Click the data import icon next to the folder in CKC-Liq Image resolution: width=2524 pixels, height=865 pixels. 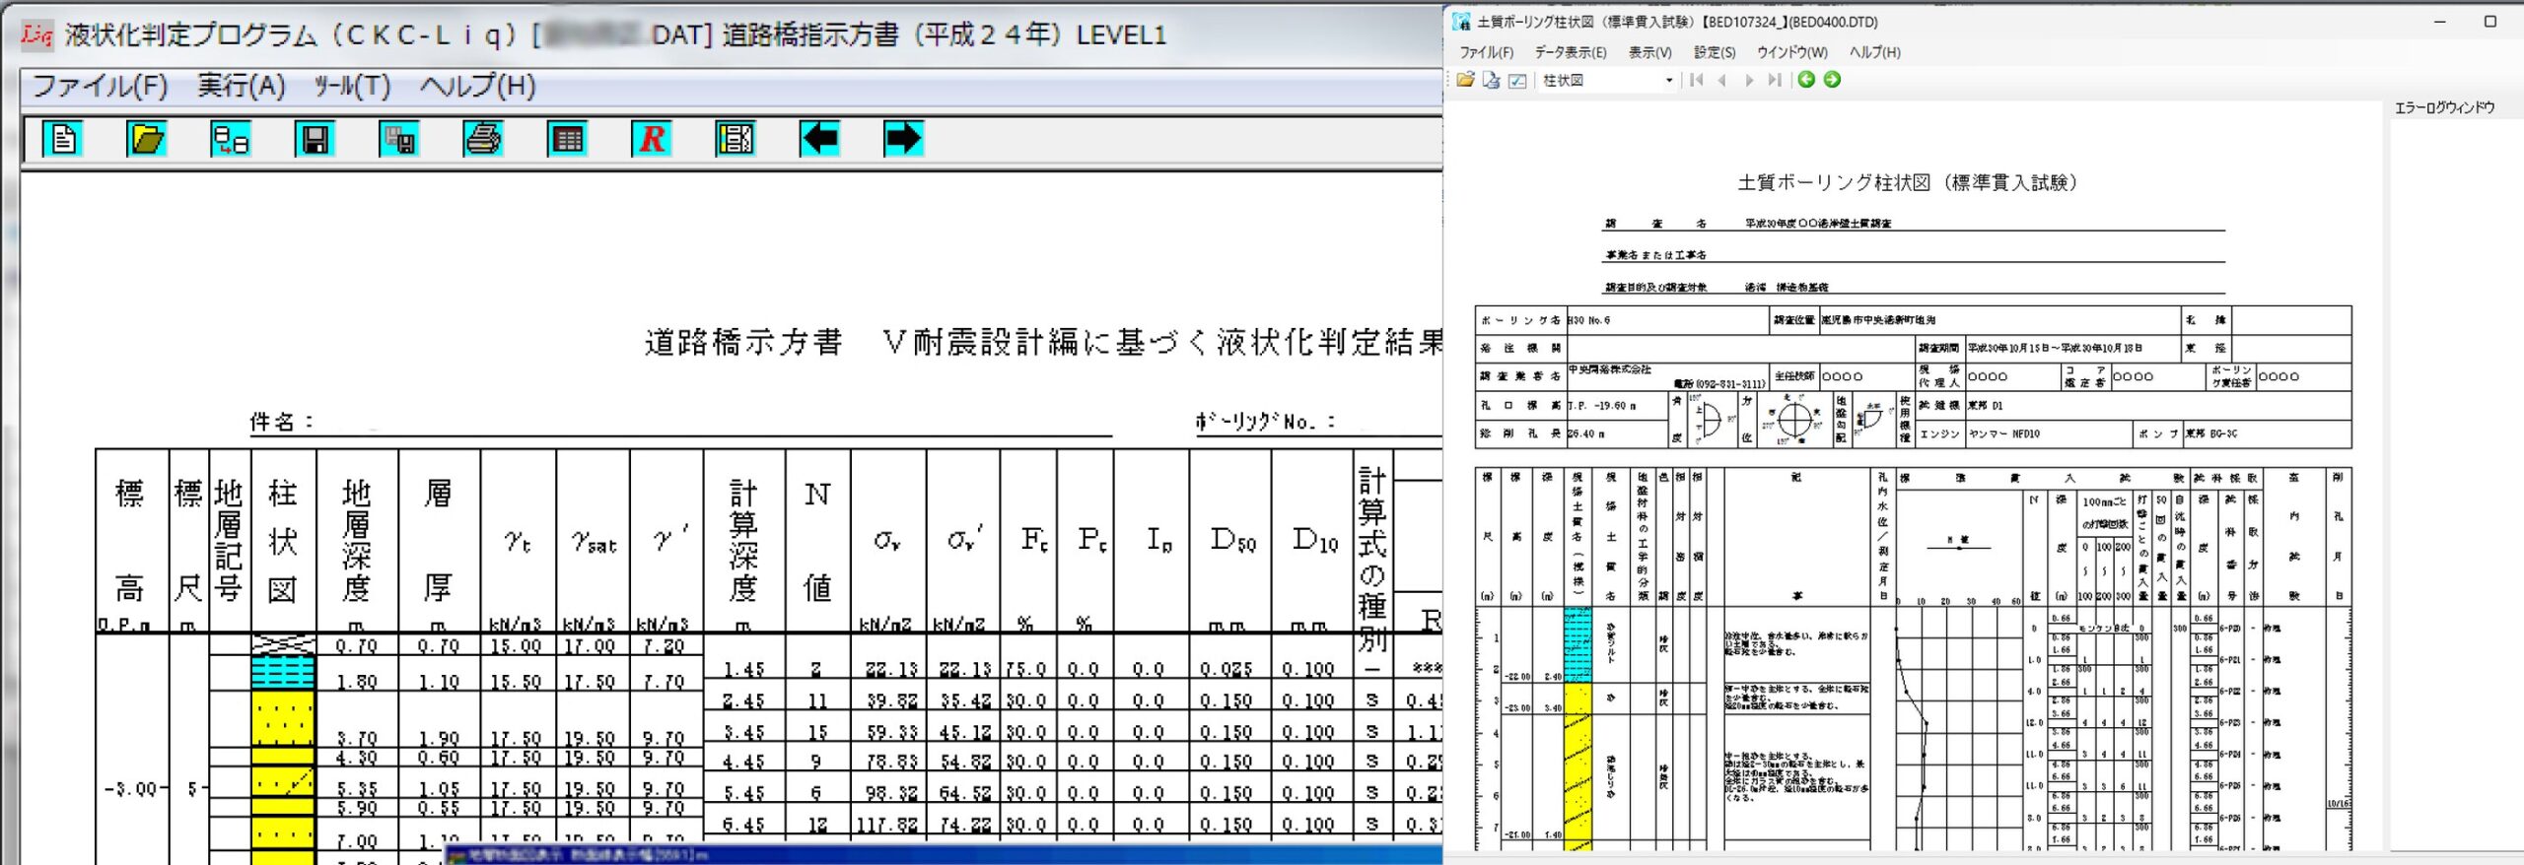tap(231, 139)
